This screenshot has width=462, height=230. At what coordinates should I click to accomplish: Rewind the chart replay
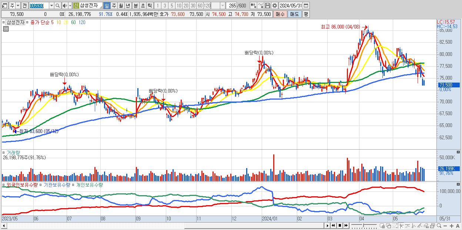(x=333, y=226)
